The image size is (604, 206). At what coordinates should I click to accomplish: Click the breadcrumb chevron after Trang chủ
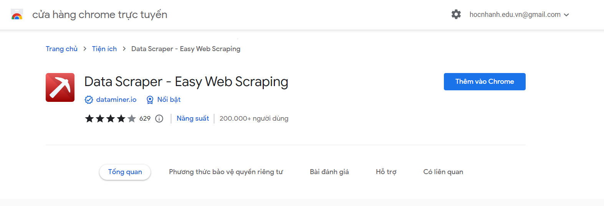85,49
